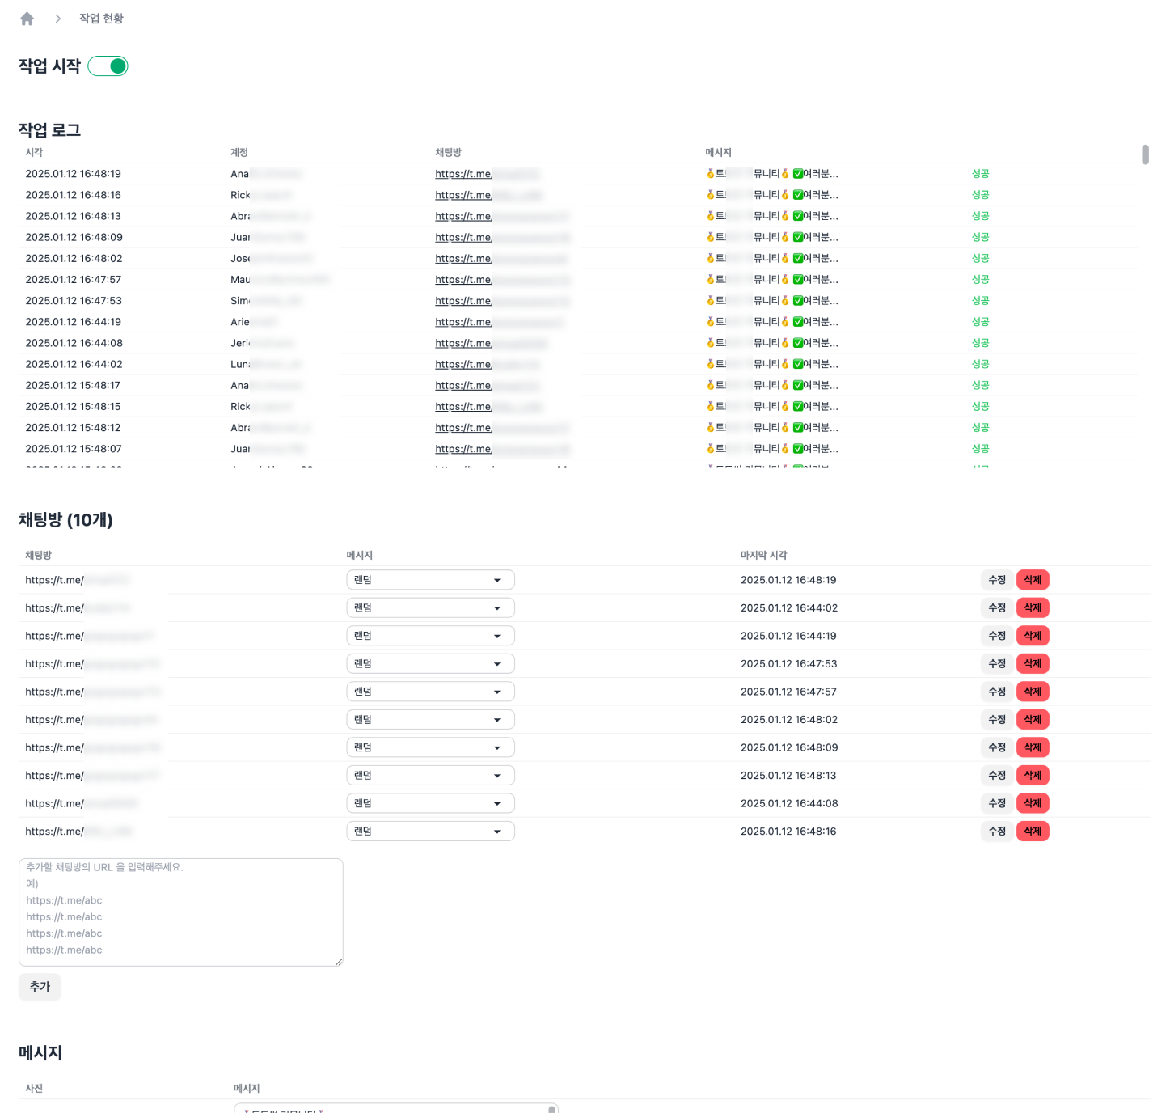This screenshot has height=1113, width=1170.
Task: Click 삭제 for the 16:48:19 chat room
Action: [x=1033, y=580]
